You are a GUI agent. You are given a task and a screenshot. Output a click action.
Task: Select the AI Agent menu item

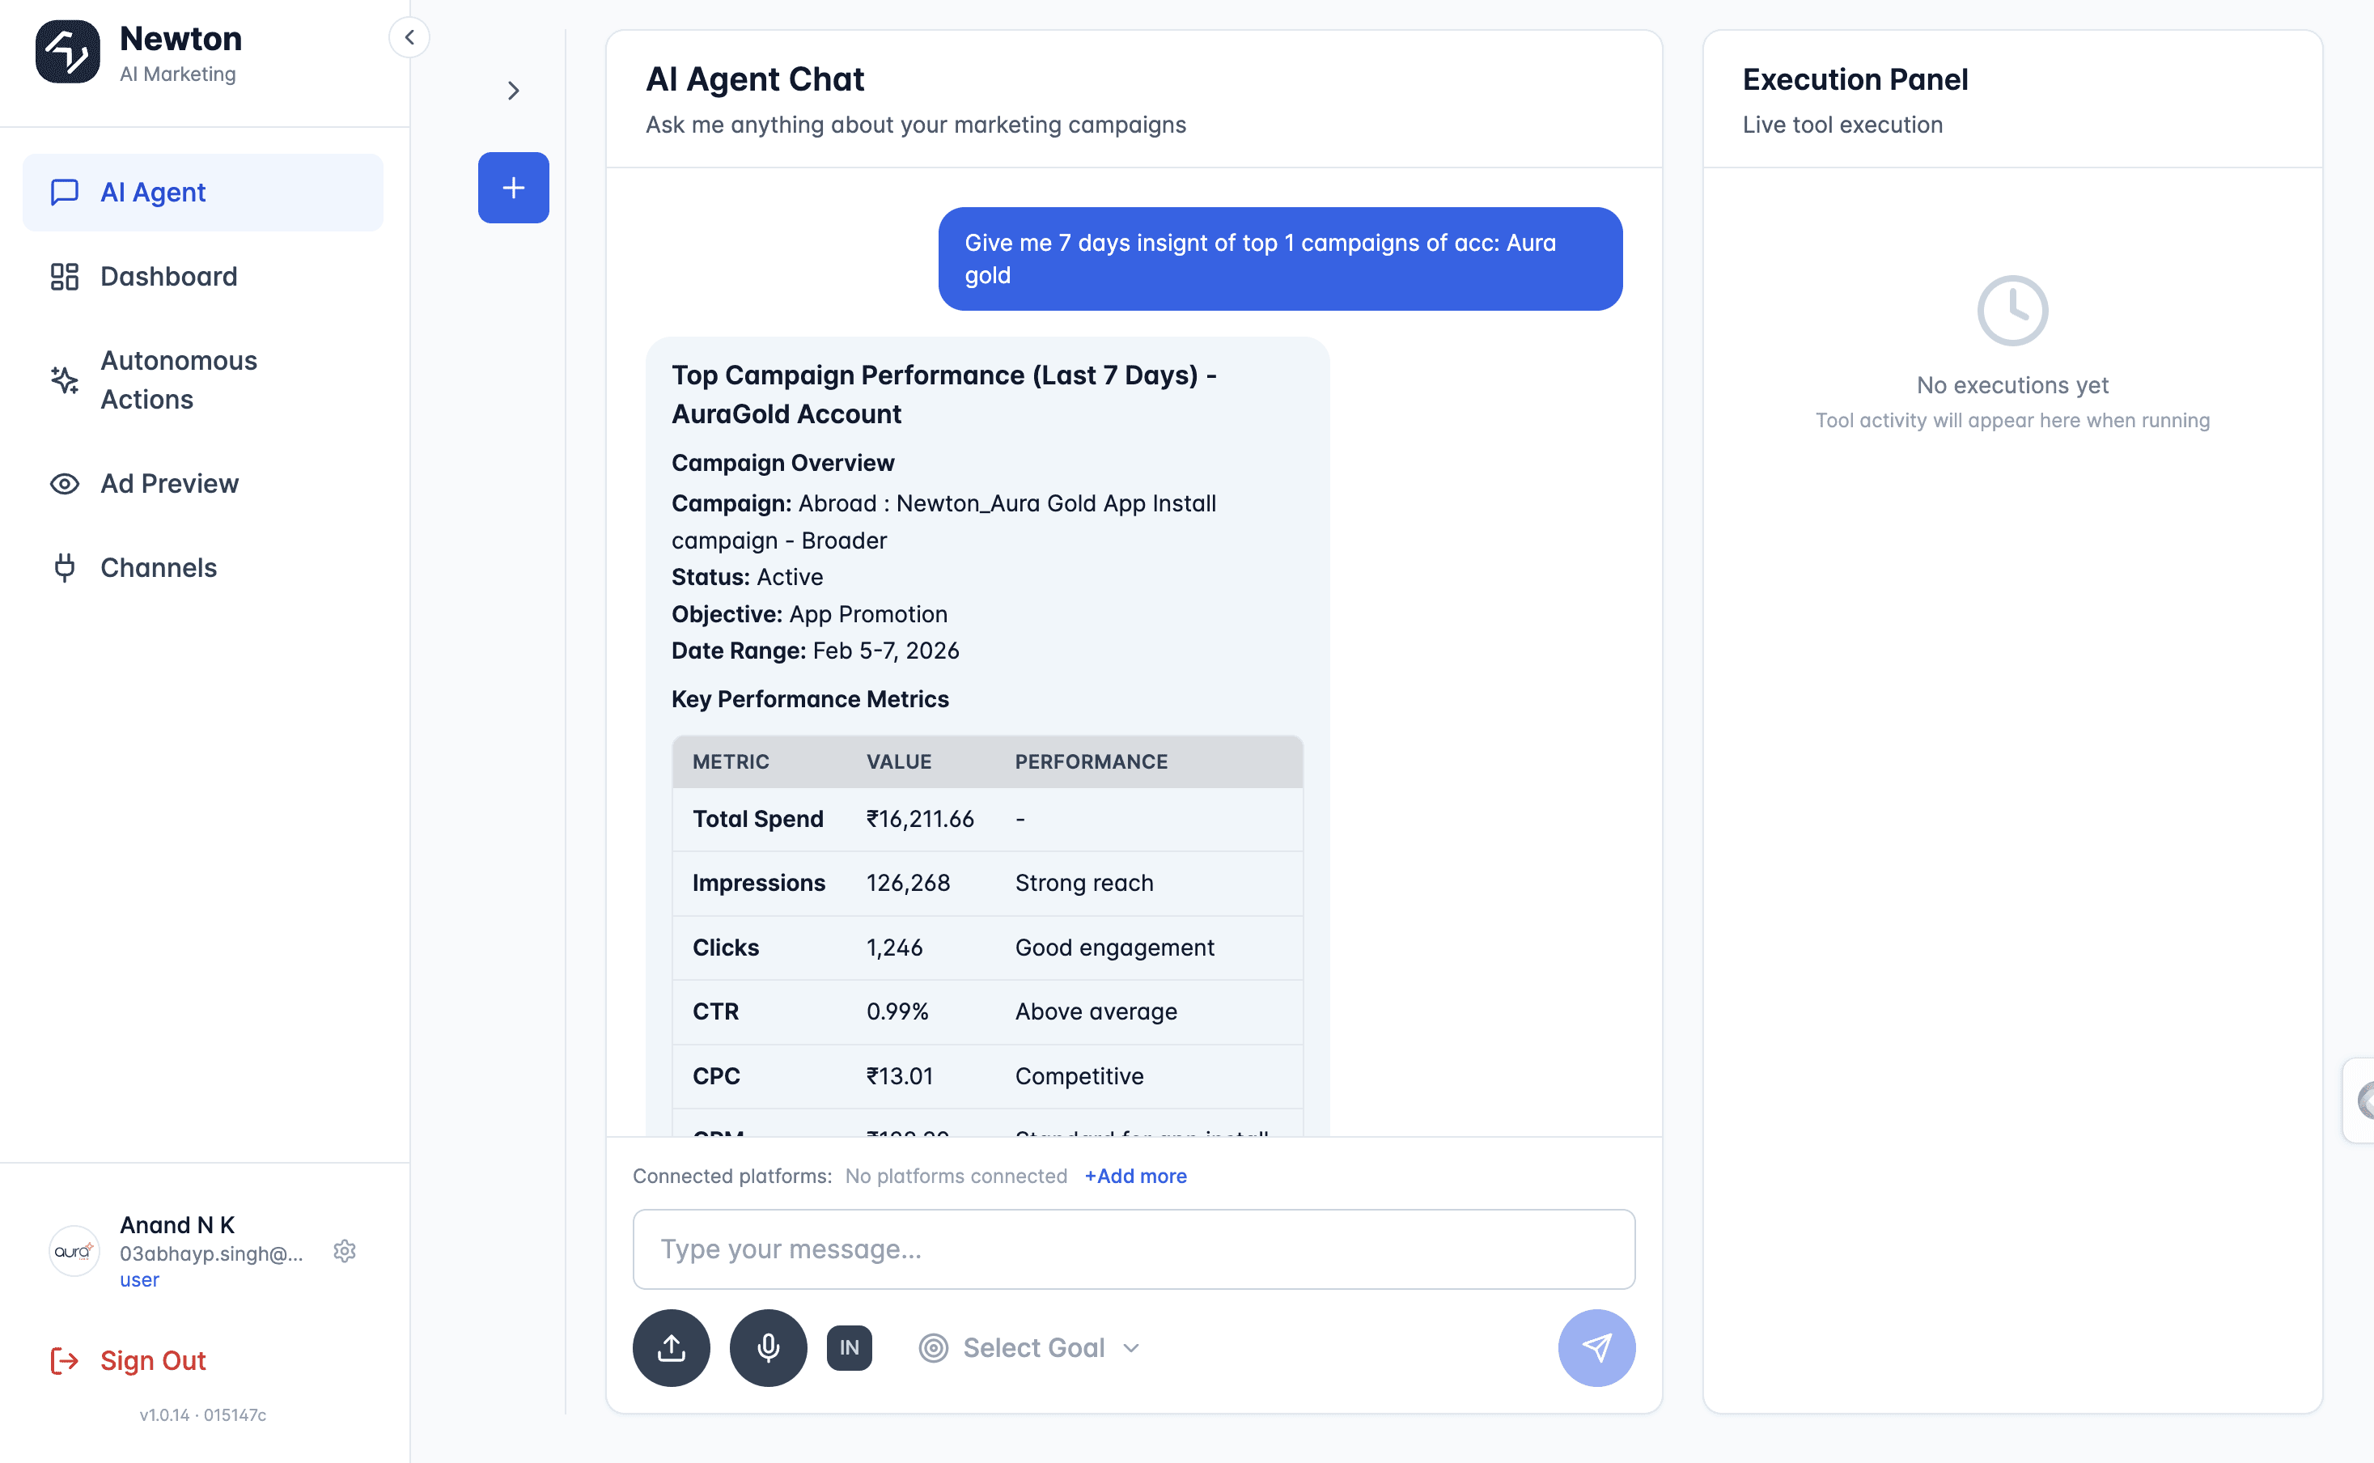(x=152, y=192)
